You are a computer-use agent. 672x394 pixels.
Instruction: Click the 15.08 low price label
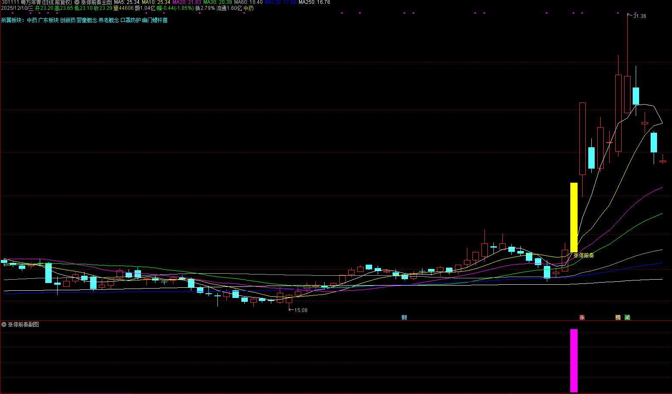[x=301, y=310]
